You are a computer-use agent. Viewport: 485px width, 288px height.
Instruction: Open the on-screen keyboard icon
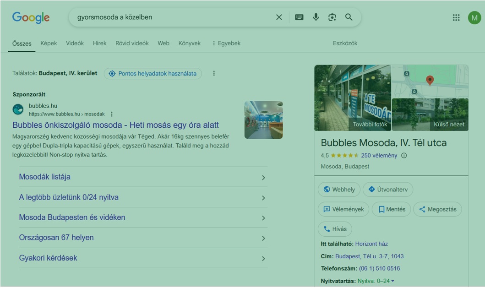[299, 17]
